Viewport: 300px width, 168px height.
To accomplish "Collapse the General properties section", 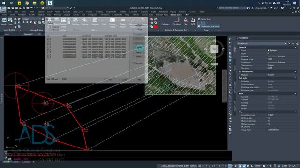I will pyautogui.click(x=295, y=47).
